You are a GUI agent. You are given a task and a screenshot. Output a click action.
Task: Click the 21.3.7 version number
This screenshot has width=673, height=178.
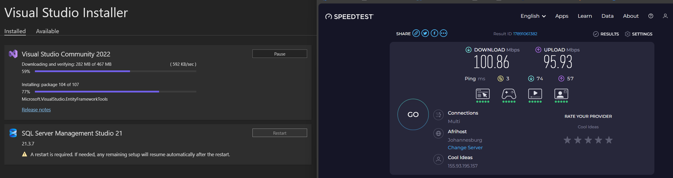coord(28,144)
